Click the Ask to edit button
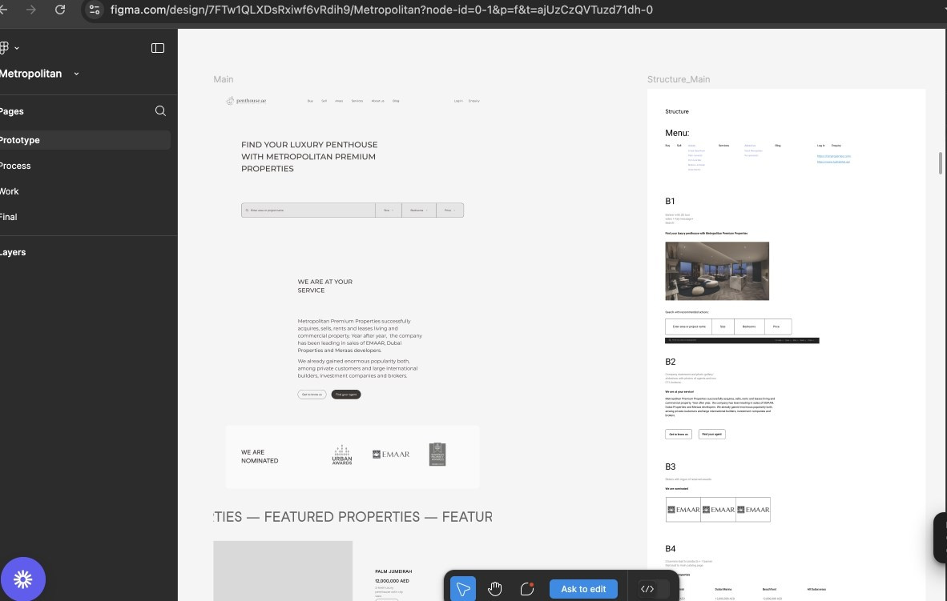Image resolution: width=947 pixels, height=601 pixels. [x=582, y=588]
